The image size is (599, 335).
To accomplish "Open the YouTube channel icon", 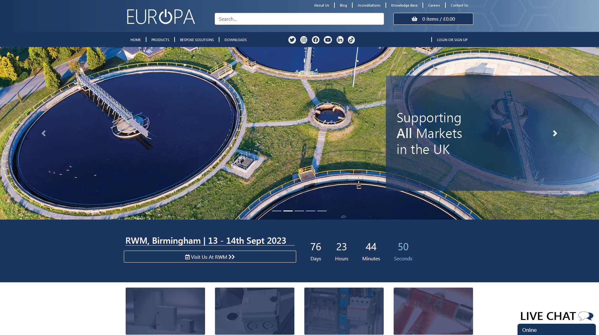I will [x=328, y=40].
